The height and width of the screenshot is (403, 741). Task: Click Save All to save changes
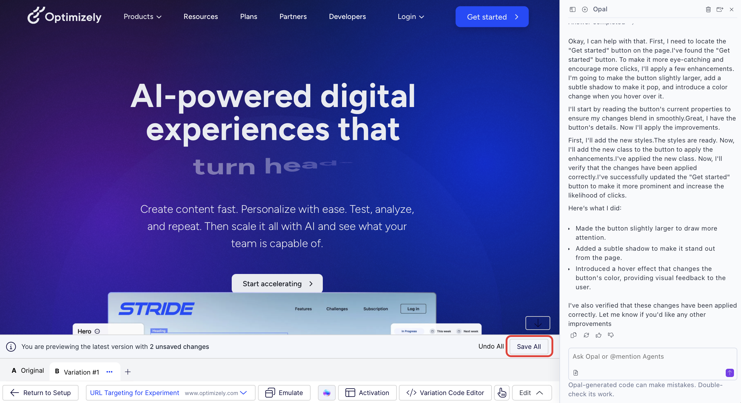(529, 346)
